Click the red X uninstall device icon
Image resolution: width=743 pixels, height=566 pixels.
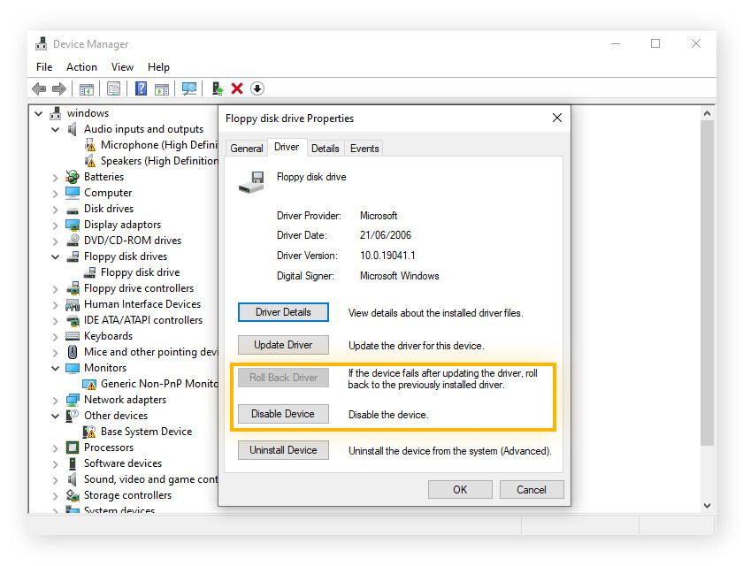click(x=237, y=88)
